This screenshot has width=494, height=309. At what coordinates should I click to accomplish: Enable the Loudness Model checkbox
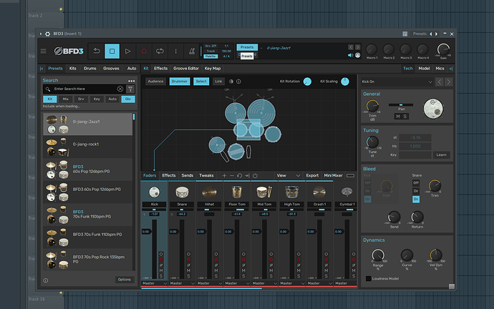369,278
